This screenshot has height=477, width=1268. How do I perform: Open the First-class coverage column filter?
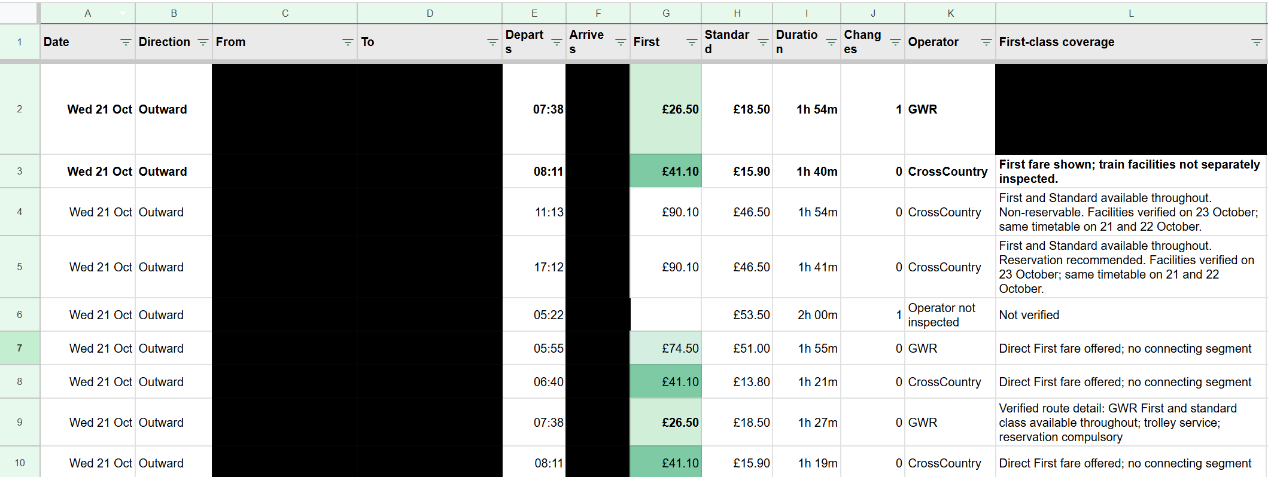click(x=1256, y=42)
